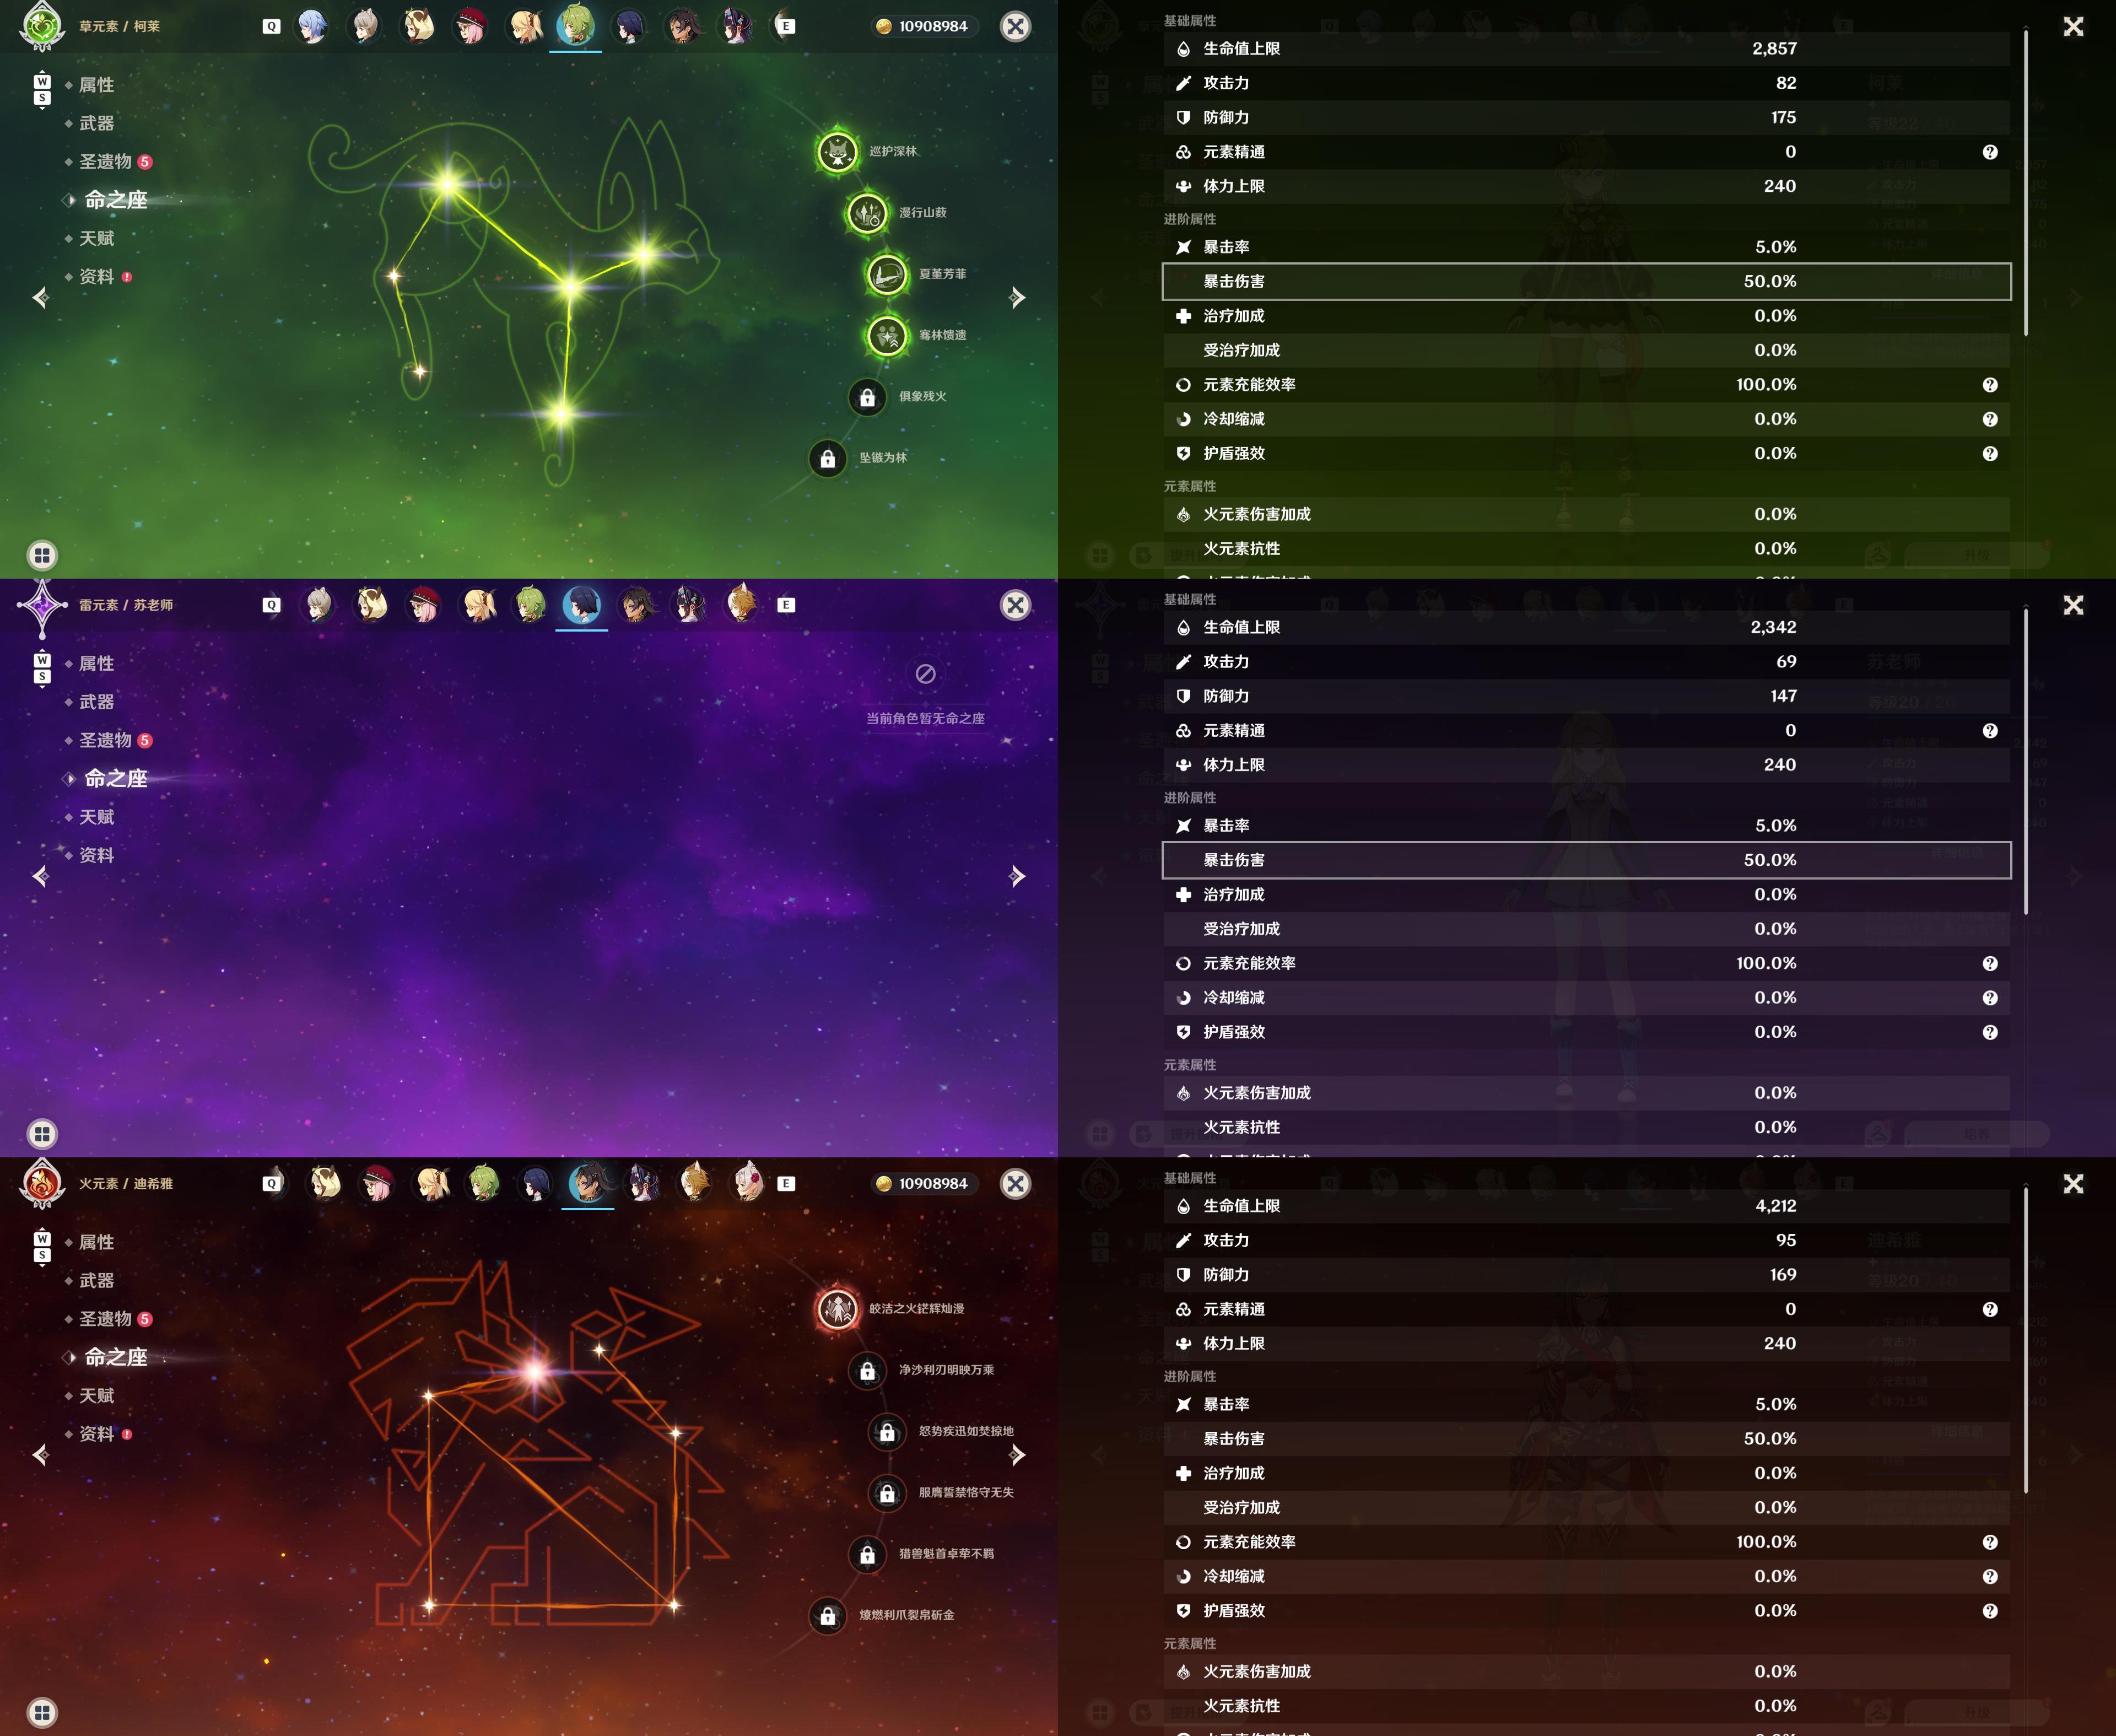This screenshot has width=2116, height=1736.
Task: Select 火元素伤害加成 row in the HP 4,212 stats panel
Action: coord(1586,1672)
